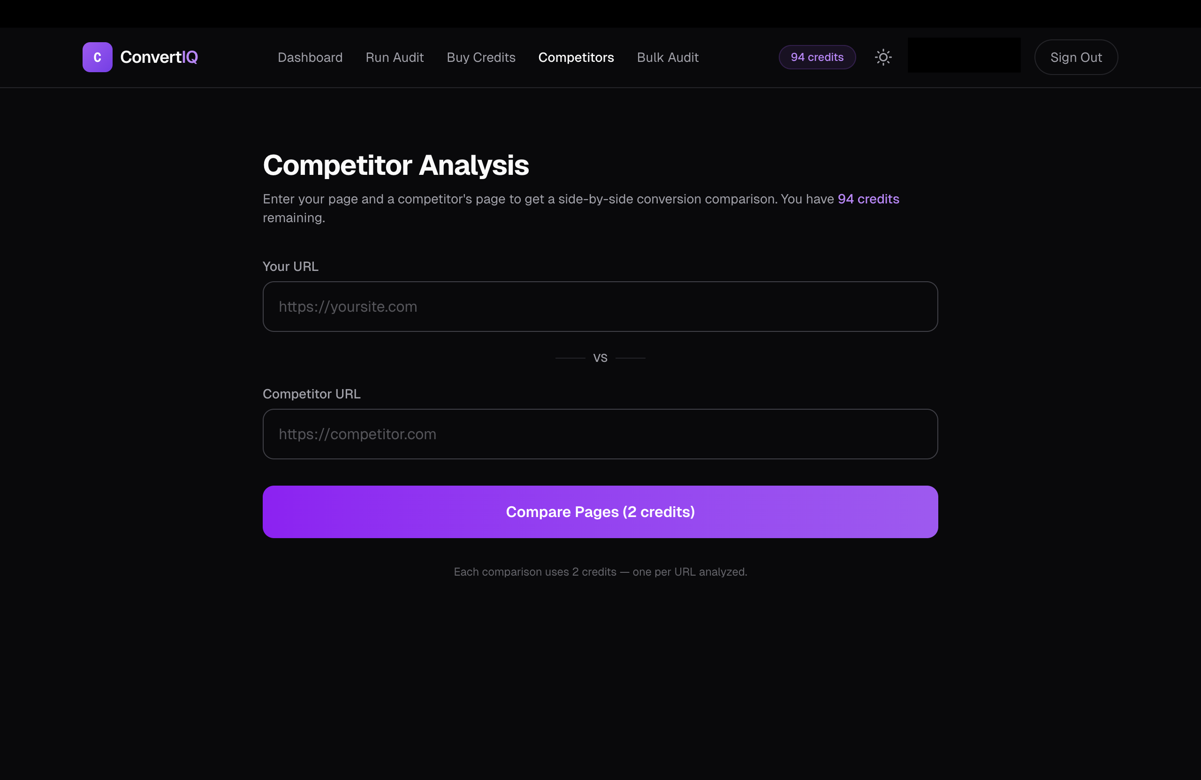This screenshot has width=1201, height=780.
Task: Sign out of ConvertIQ
Action: (x=1075, y=57)
